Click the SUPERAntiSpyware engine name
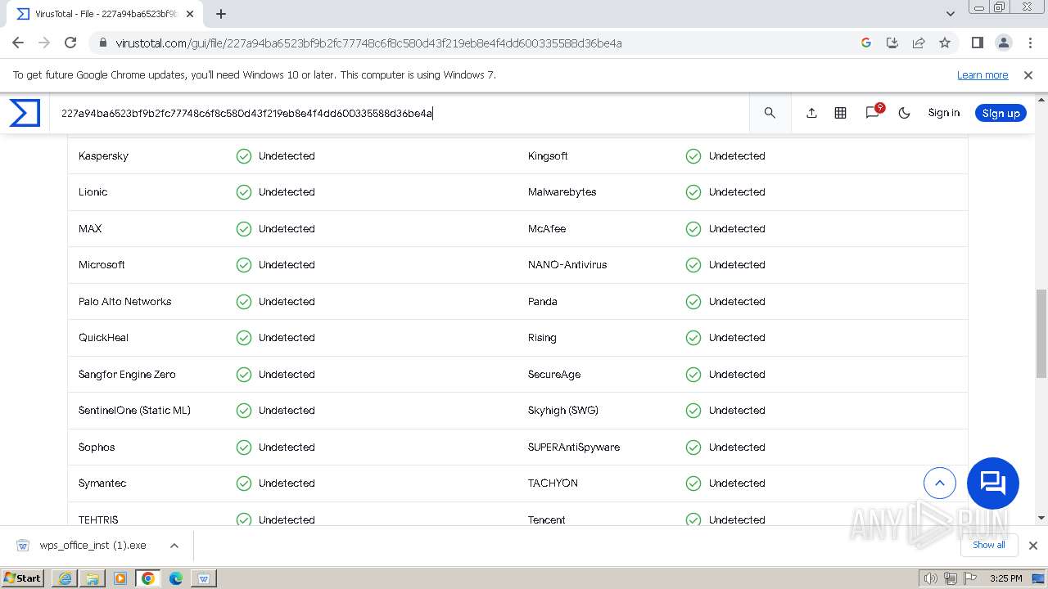Viewport: 1048px width, 589px height. point(574,447)
